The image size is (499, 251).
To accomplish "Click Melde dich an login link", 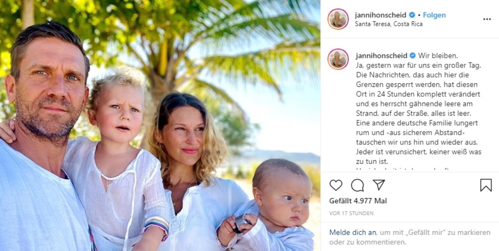I will coord(352,232).
